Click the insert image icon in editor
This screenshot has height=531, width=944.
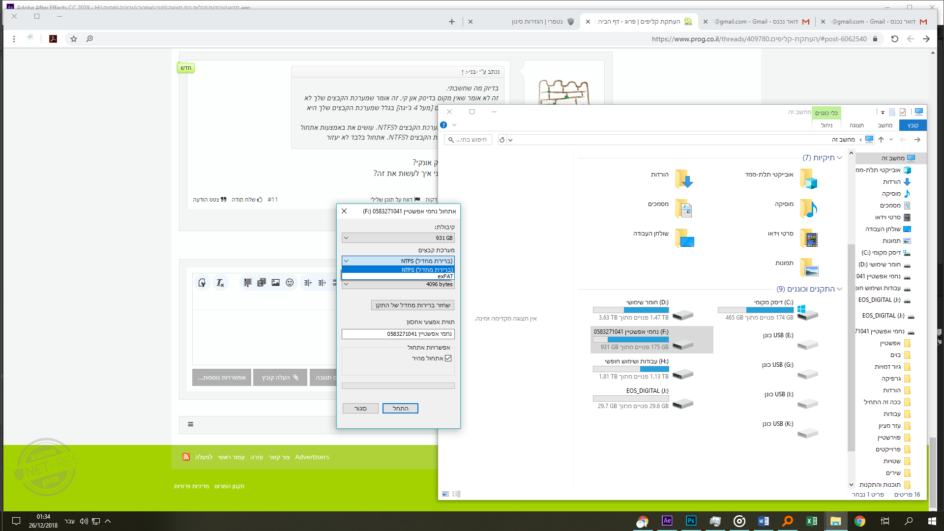coord(275,283)
